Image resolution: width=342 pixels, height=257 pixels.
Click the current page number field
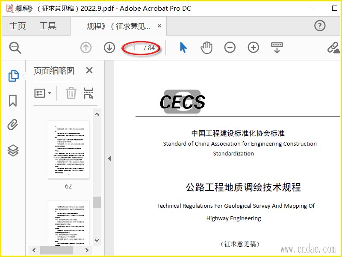(x=134, y=48)
